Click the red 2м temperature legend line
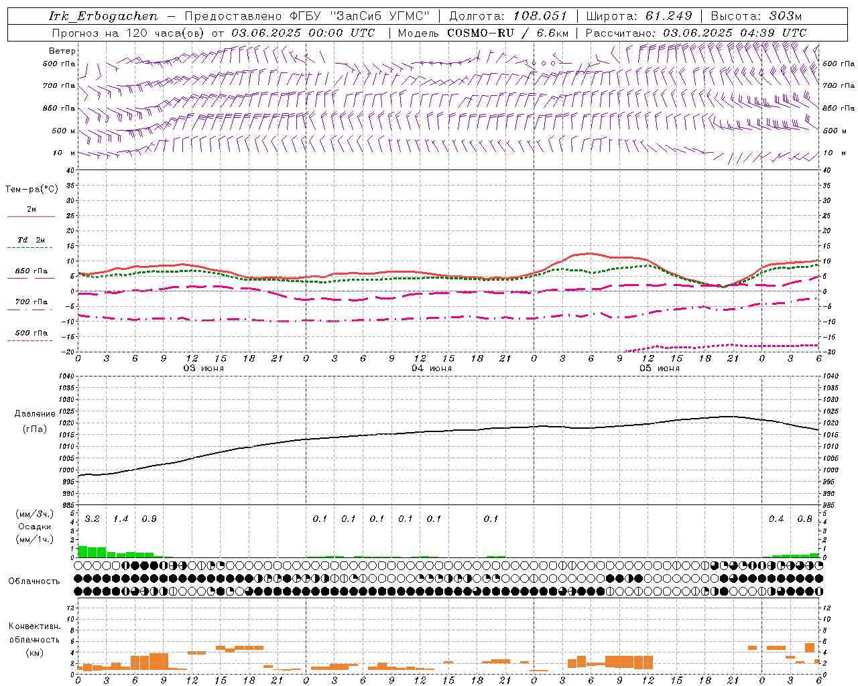 (x=31, y=216)
